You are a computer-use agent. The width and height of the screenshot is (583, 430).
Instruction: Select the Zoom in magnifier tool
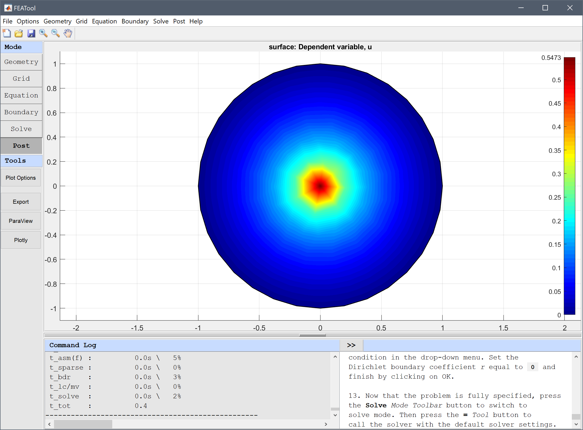(43, 33)
